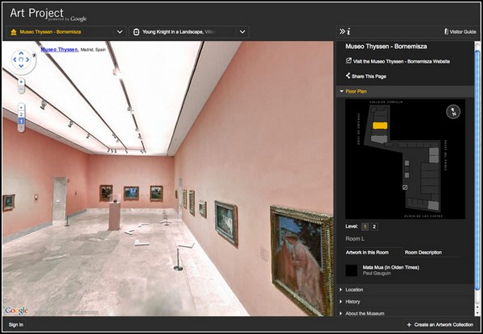
Task: Open the Mata Mua artwork thumbnail
Action: coord(351,270)
